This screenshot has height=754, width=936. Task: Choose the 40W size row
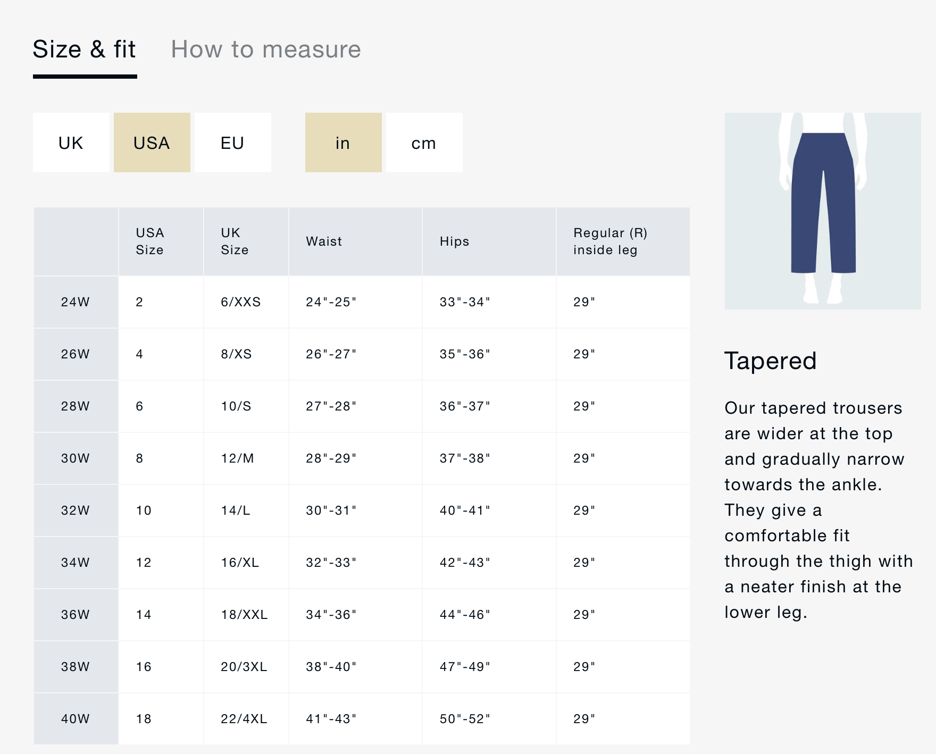tap(76, 719)
